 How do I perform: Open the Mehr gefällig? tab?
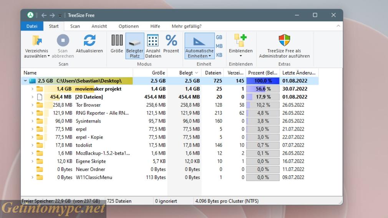(187, 26)
